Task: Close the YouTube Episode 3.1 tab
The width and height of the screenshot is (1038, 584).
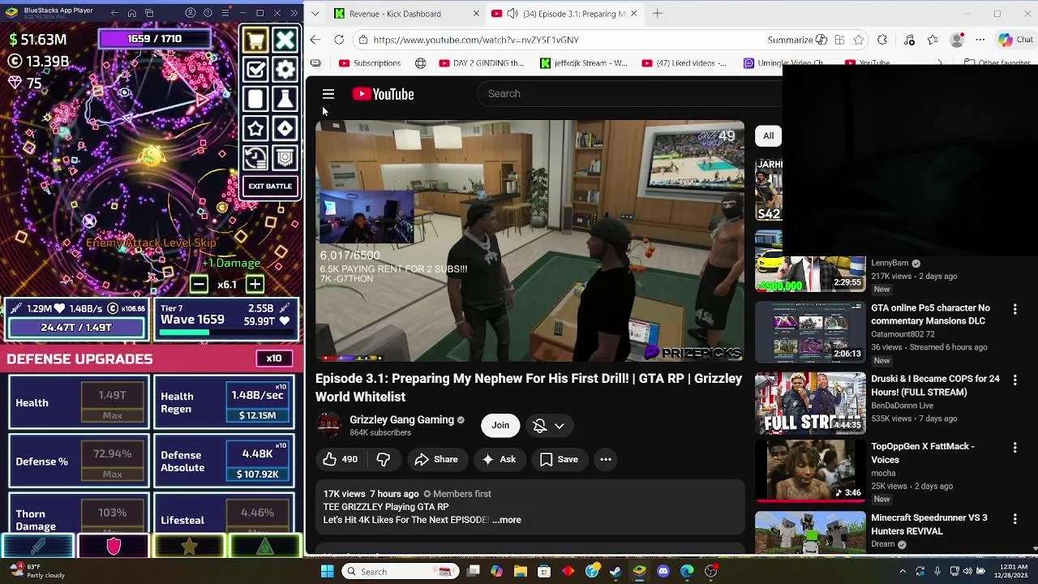Action: (x=633, y=13)
